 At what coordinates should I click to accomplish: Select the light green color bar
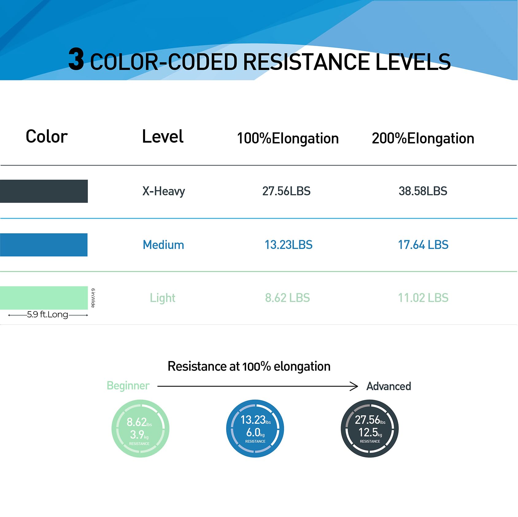tap(44, 297)
